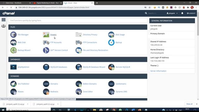Open the Domains .com icon
This screenshot has width=199, height=112.
pos(46,84)
